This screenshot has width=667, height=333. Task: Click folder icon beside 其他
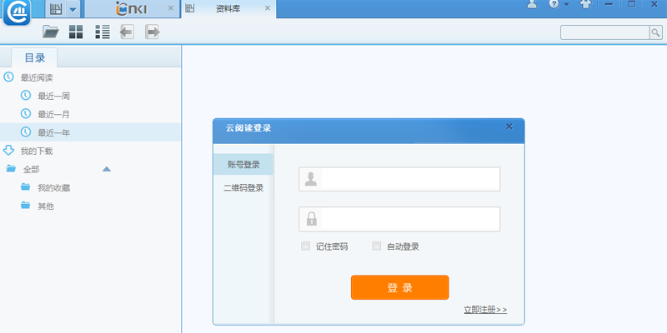(x=26, y=205)
